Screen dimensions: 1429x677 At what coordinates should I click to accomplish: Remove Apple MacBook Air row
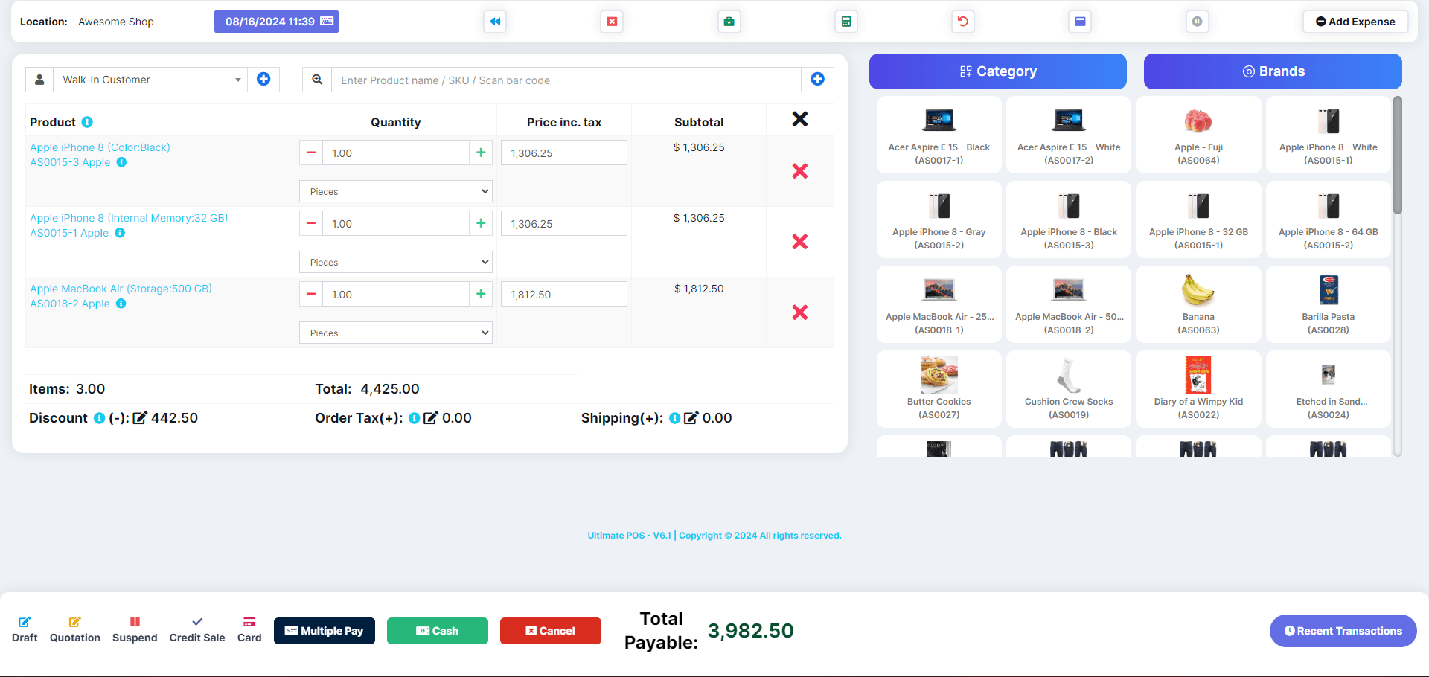(800, 312)
